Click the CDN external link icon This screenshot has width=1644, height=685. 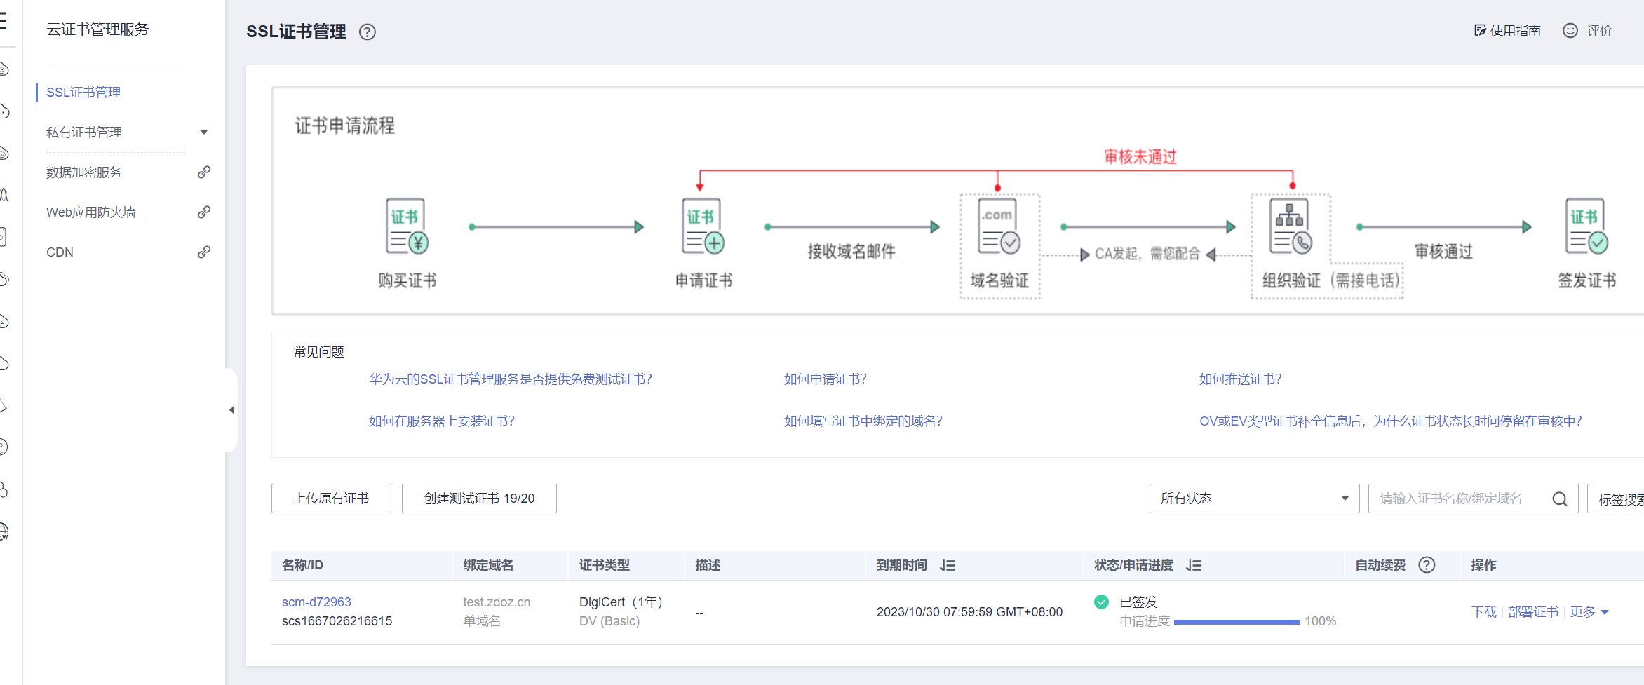pos(204,251)
